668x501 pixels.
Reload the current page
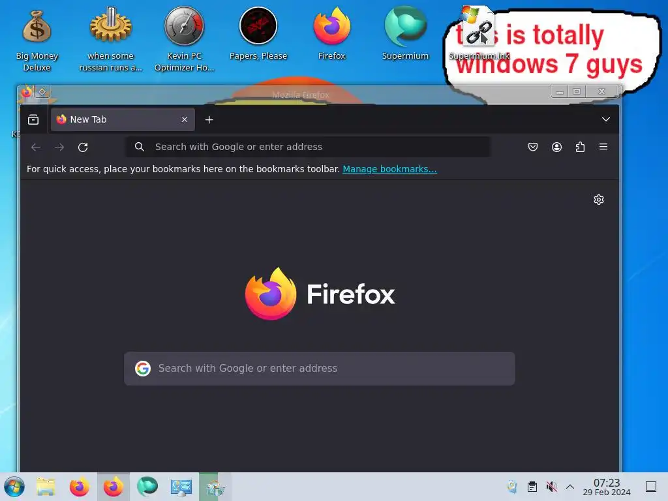click(x=83, y=147)
